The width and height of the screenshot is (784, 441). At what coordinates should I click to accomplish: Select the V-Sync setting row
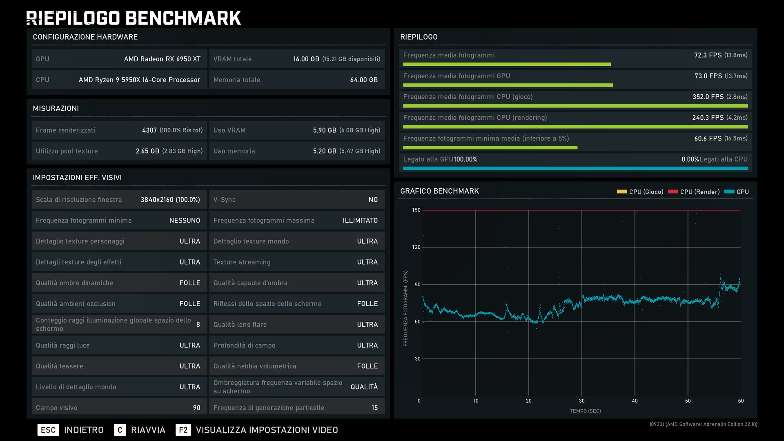(x=297, y=200)
